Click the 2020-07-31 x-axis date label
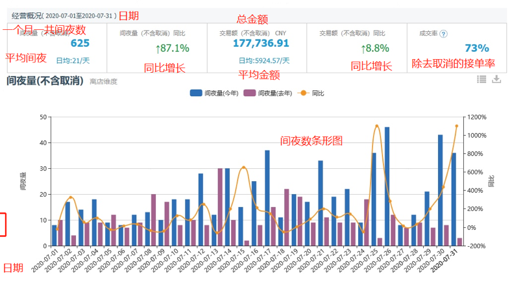Screen dimensions: 512x287 click(x=445, y=260)
